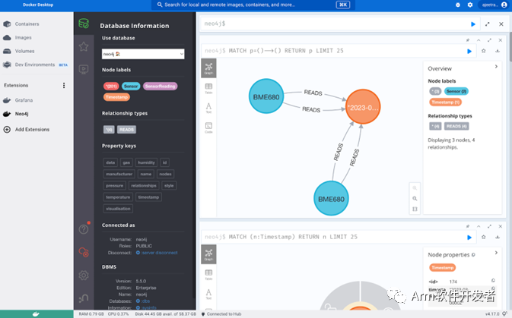Open the ajeetra account menu
This screenshot has width=512, height=318.
pyautogui.click(x=495, y=5)
